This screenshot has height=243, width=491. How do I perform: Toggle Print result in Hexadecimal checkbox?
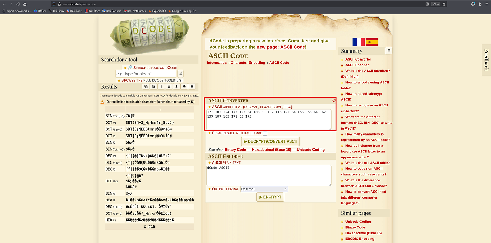coord(265,133)
